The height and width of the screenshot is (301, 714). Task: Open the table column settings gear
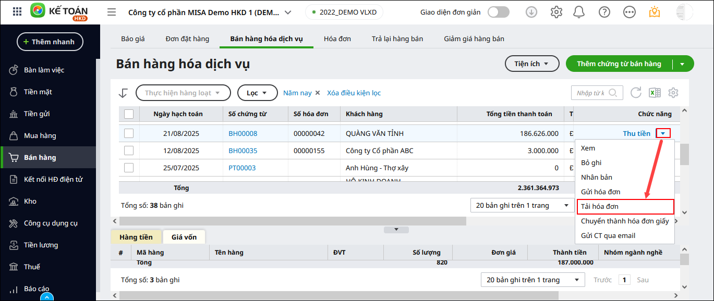673,93
